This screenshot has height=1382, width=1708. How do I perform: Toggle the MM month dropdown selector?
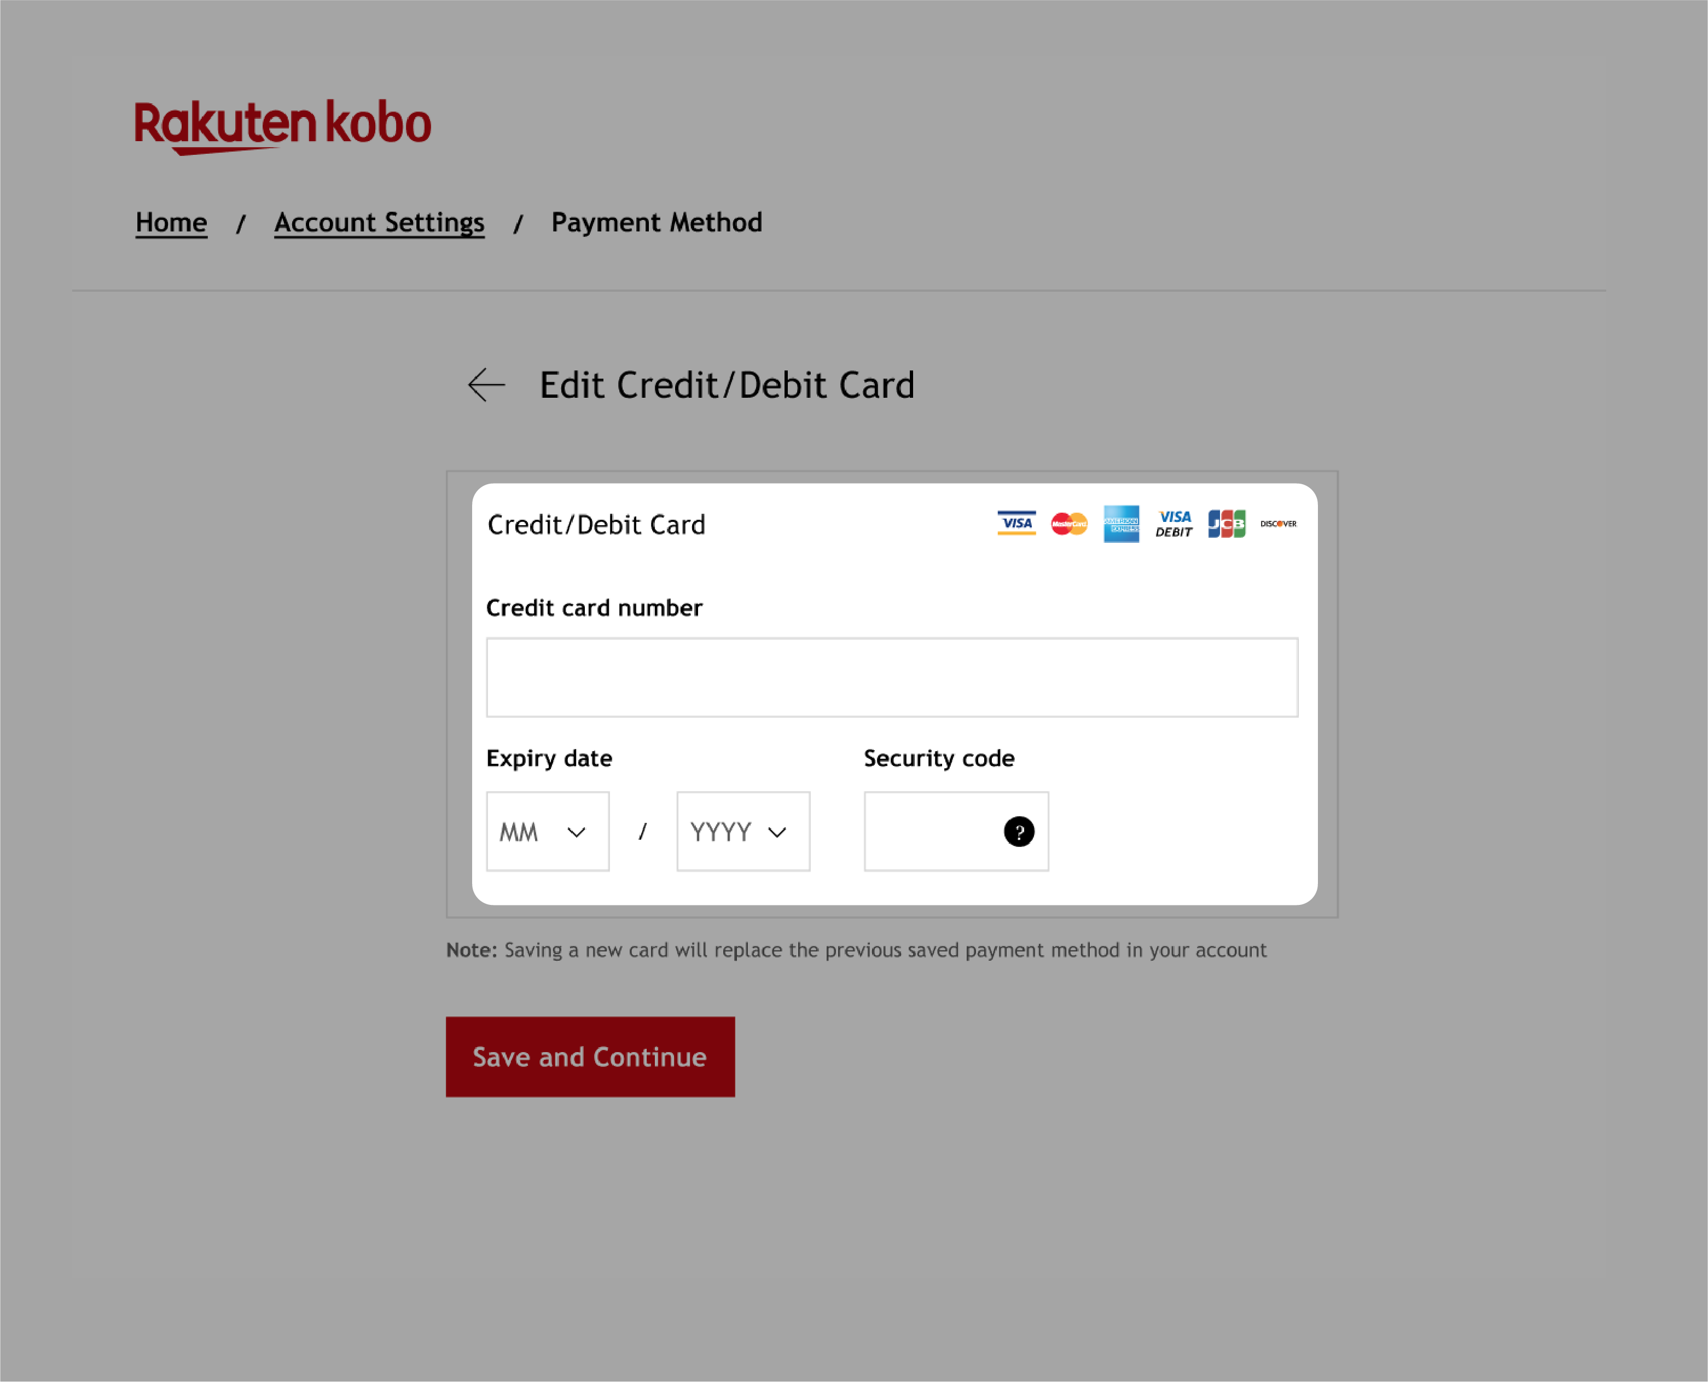(547, 831)
